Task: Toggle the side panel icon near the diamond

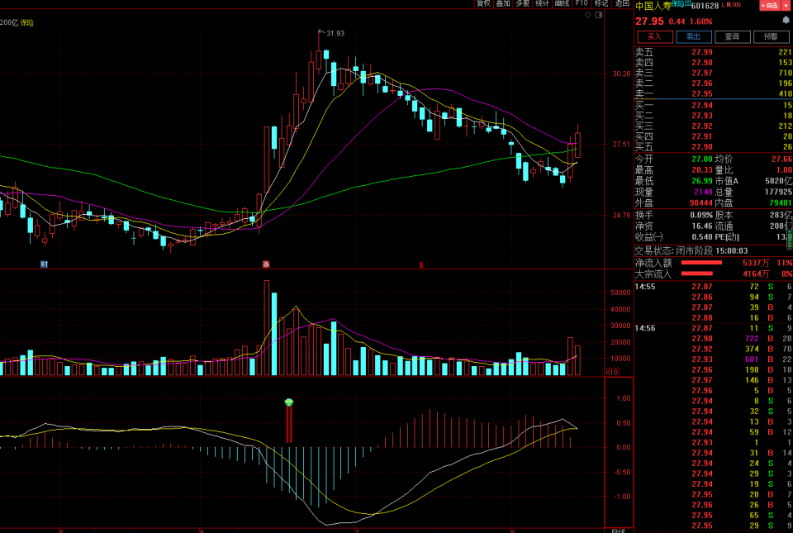Action: click(599, 14)
